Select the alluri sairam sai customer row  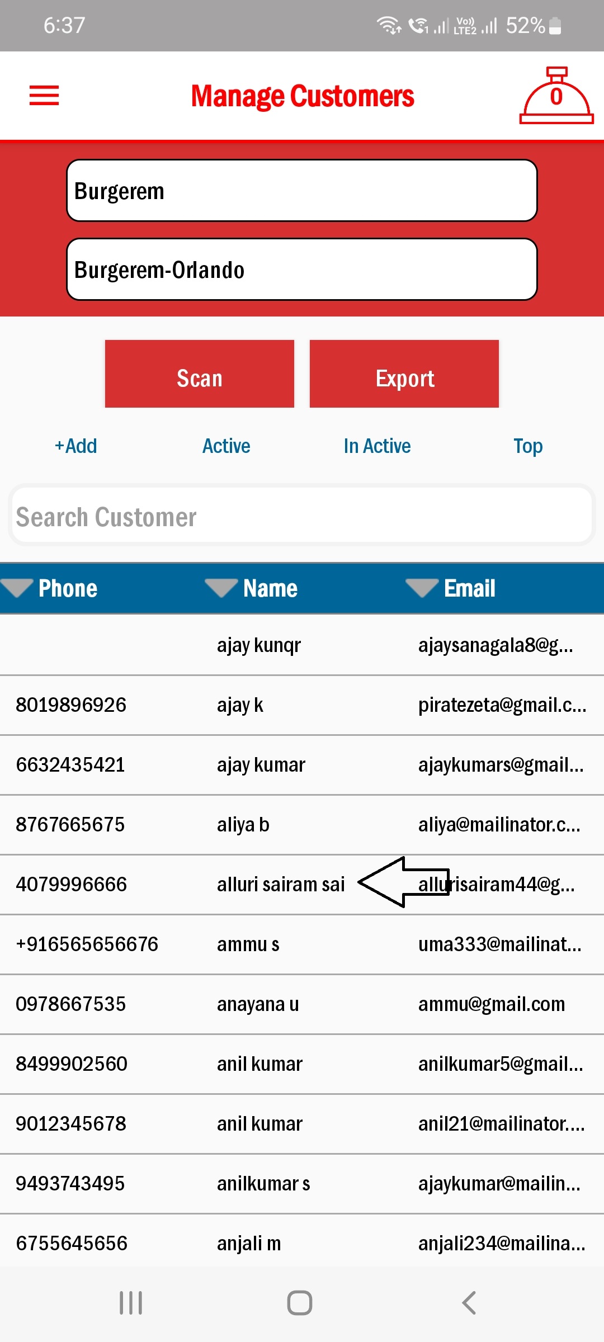click(281, 885)
